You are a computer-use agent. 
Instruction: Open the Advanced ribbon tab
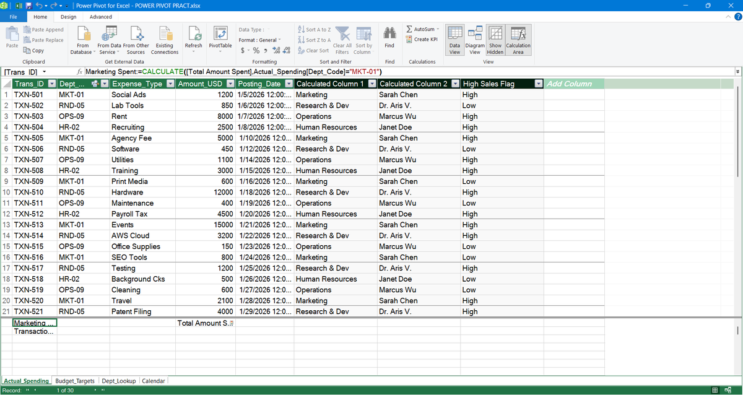click(x=101, y=17)
